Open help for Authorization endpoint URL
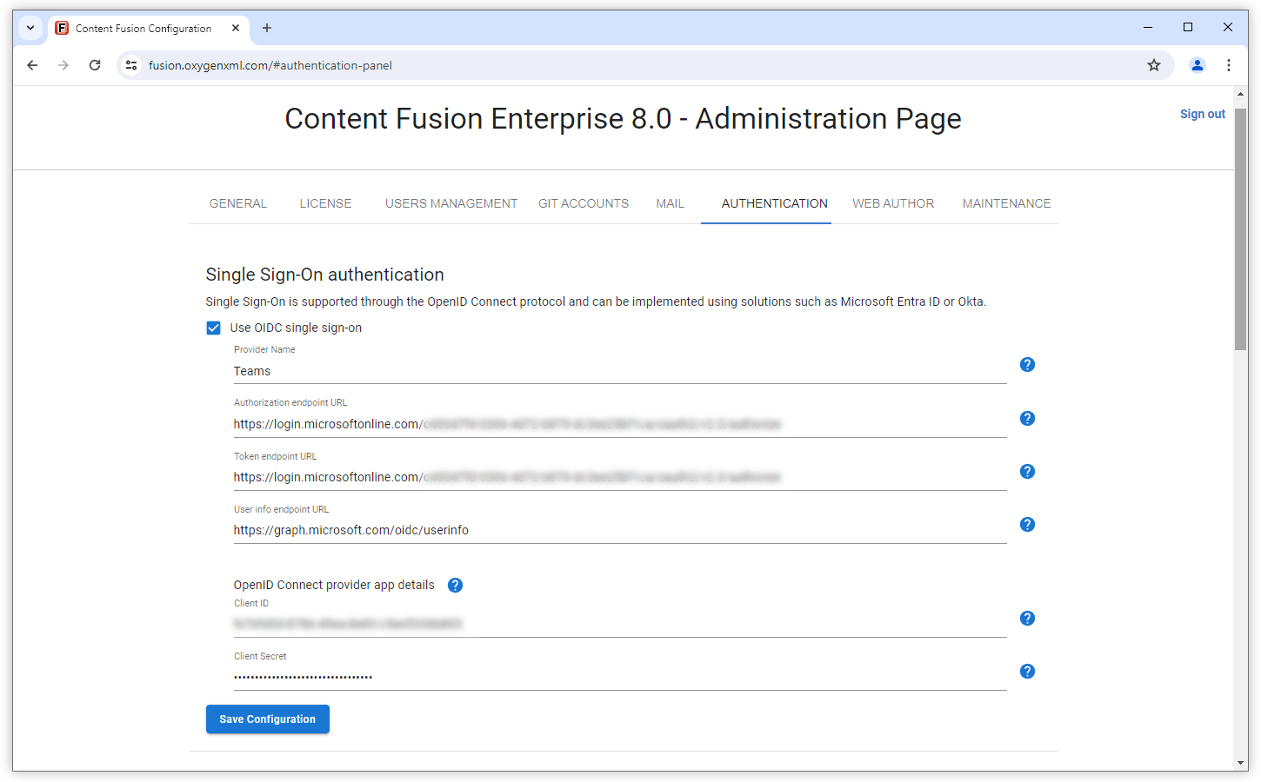 coord(1027,418)
